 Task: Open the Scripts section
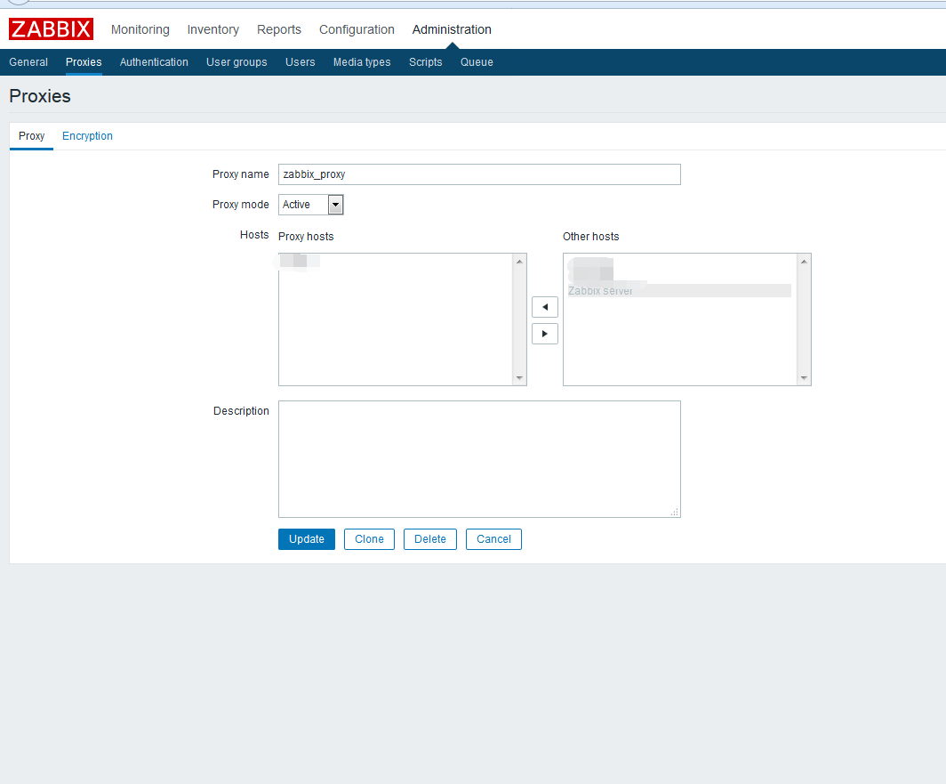[x=425, y=62]
